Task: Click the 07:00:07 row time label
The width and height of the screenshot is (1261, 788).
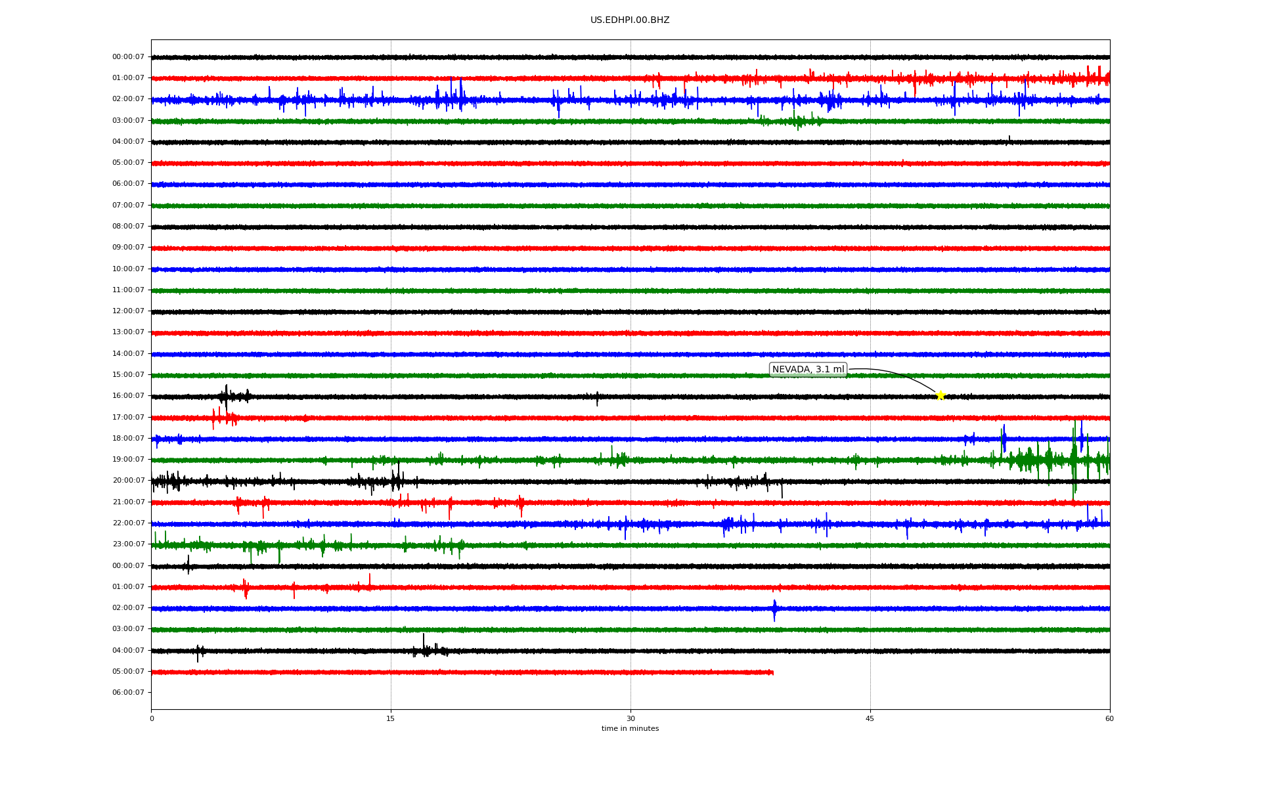Action: click(128, 206)
